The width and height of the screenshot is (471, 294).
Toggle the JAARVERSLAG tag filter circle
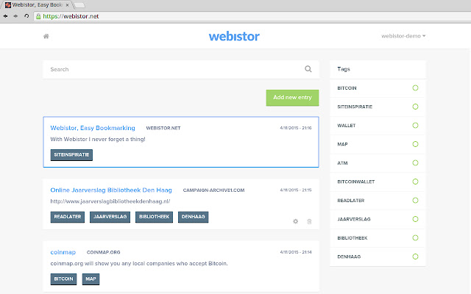pyautogui.click(x=415, y=219)
